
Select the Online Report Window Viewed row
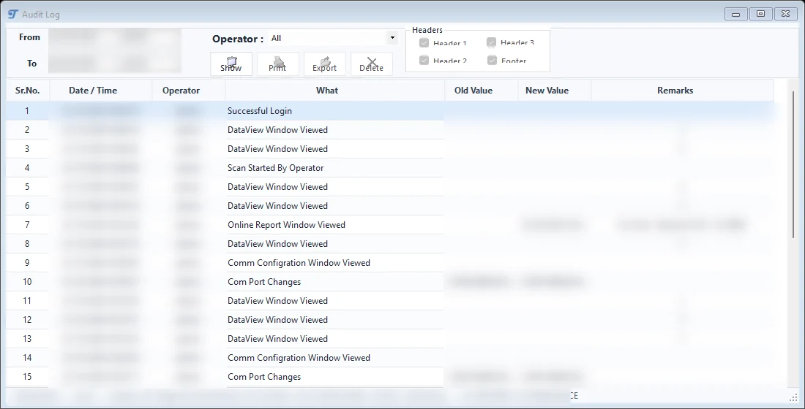(390, 224)
